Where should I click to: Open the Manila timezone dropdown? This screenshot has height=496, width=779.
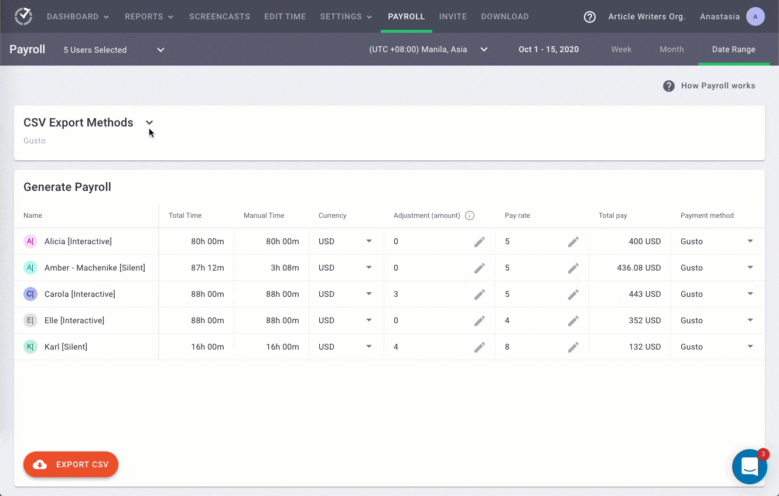[x=428, y=50]
